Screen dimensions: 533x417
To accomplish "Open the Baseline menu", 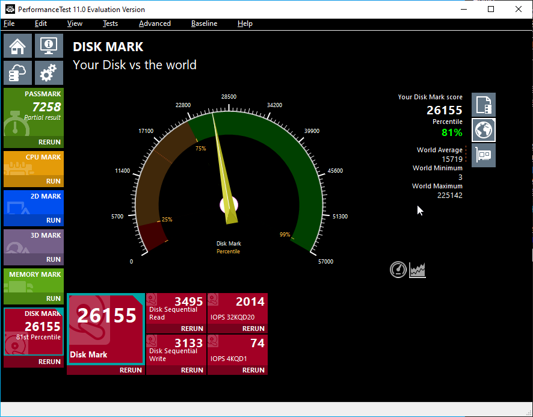I will click(204, 23).
